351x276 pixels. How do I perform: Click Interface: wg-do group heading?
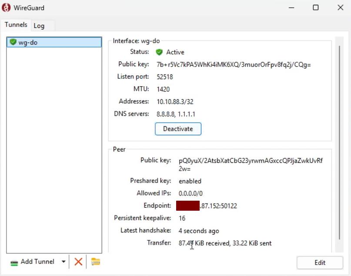coord(136,41)
